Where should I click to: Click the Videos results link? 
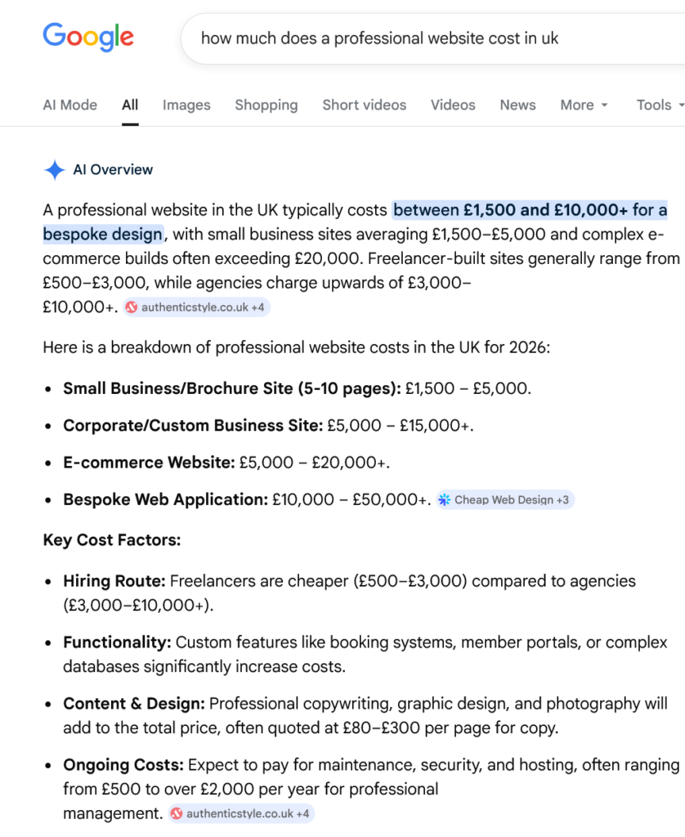click(453, 105)
